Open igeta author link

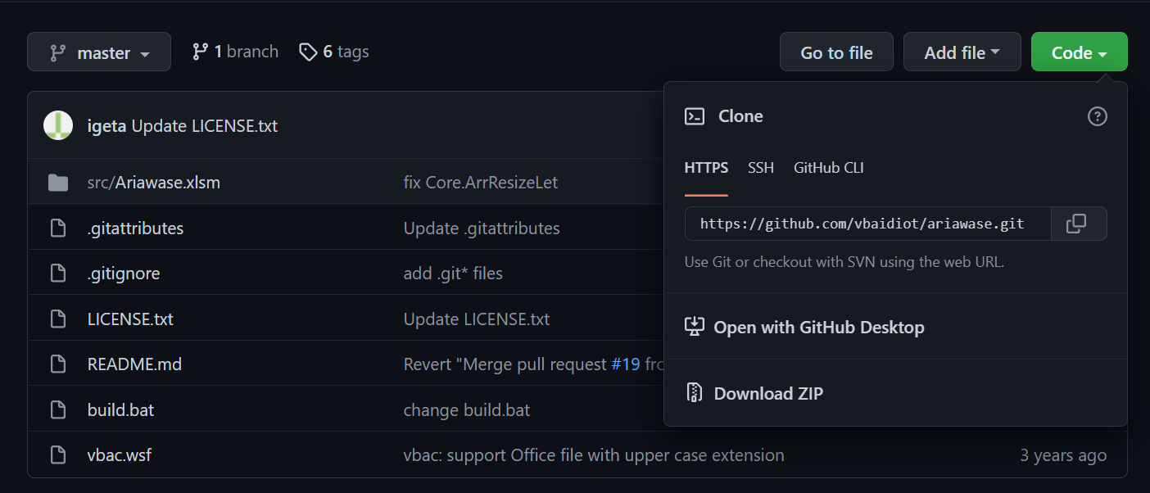coord(106,126)
